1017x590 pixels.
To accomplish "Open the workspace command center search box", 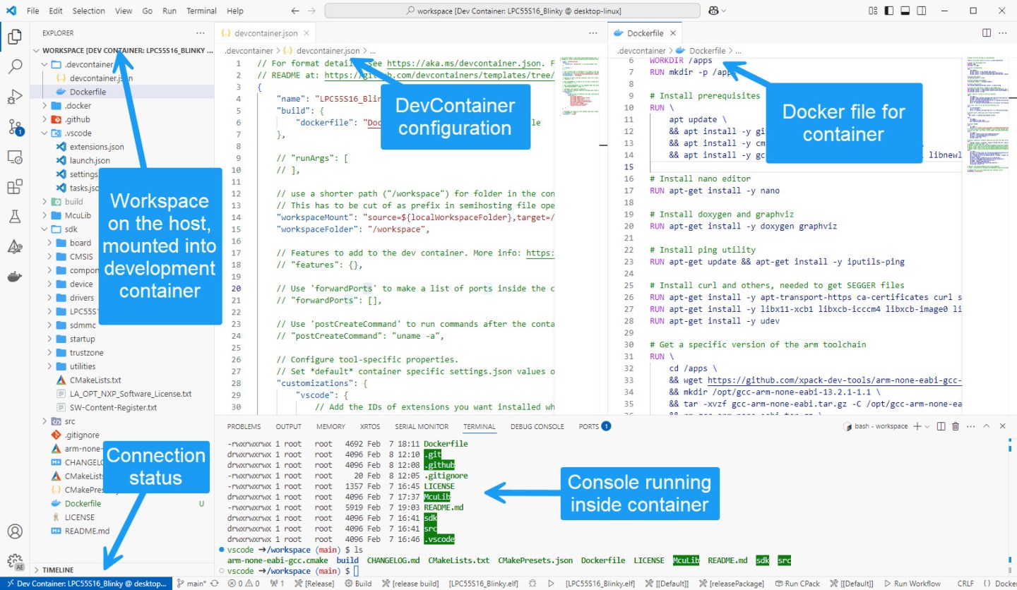I will pos(512,11).
